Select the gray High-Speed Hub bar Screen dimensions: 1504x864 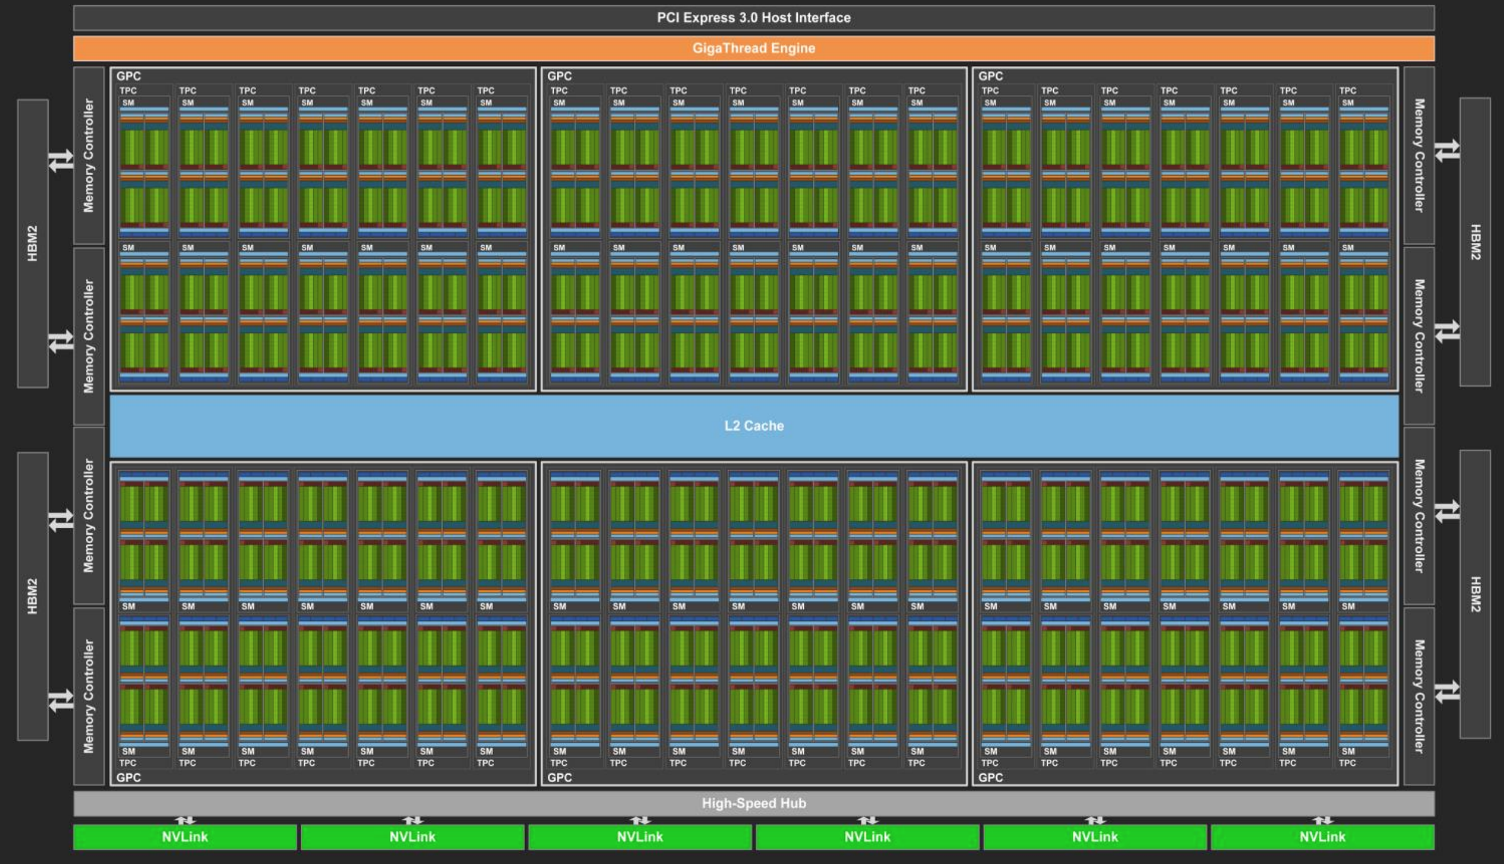coord(753,803)
